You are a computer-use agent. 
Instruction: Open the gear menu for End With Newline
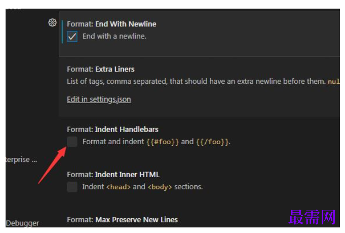coord(52,23)
